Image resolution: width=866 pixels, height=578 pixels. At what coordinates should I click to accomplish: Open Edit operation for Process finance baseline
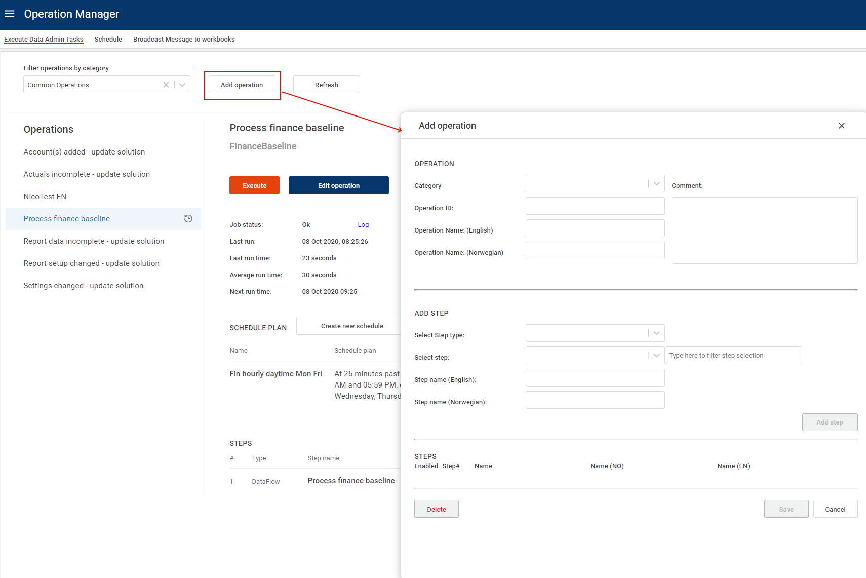[x=338, y=185]
